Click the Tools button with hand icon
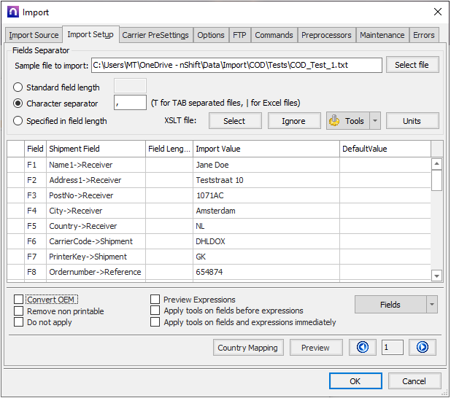This screenshot has width=451, height=398. point(346,121)
